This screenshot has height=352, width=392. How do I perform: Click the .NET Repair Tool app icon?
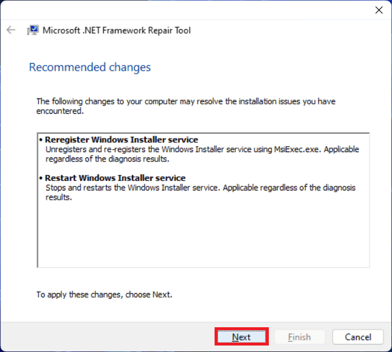pyautogui.click(x=33, y=30)
